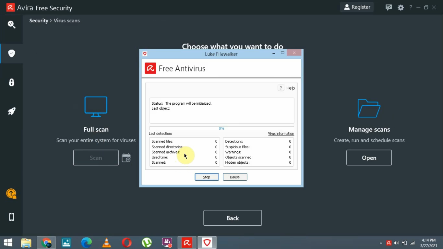Click the Scanned directories label
Image resolution: width=443 pixels, height=249 pixels.
pyautogui.click(x=167, y=147)
